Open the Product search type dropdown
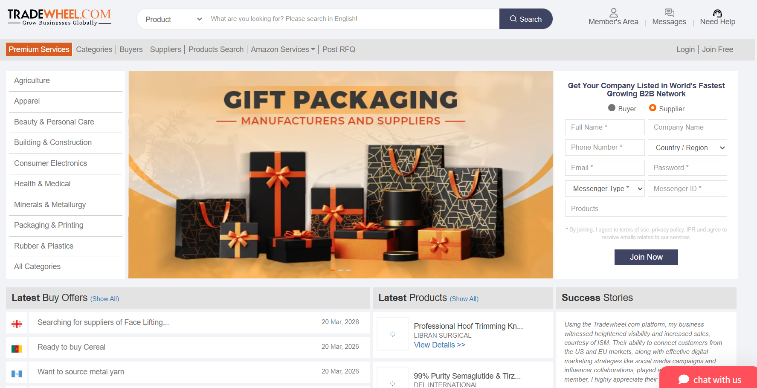 point(171,19)
